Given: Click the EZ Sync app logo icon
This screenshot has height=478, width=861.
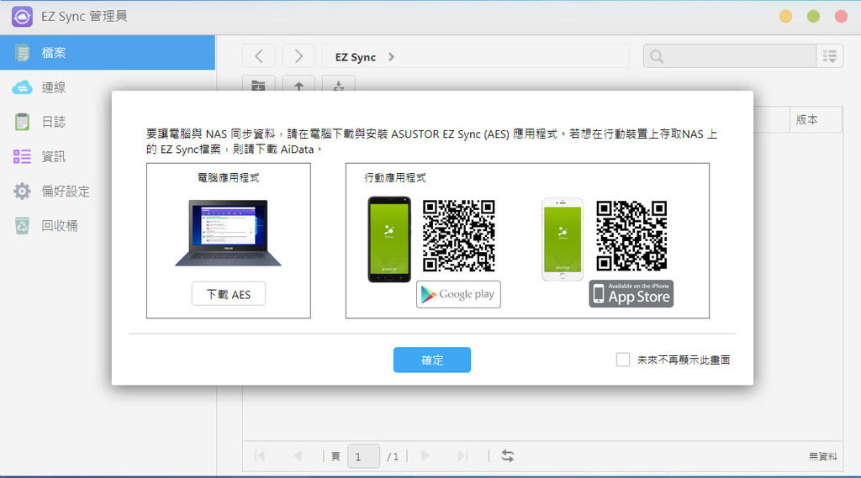Looking at the screenshot, I should pyautogui.click(x=22, y=17).
